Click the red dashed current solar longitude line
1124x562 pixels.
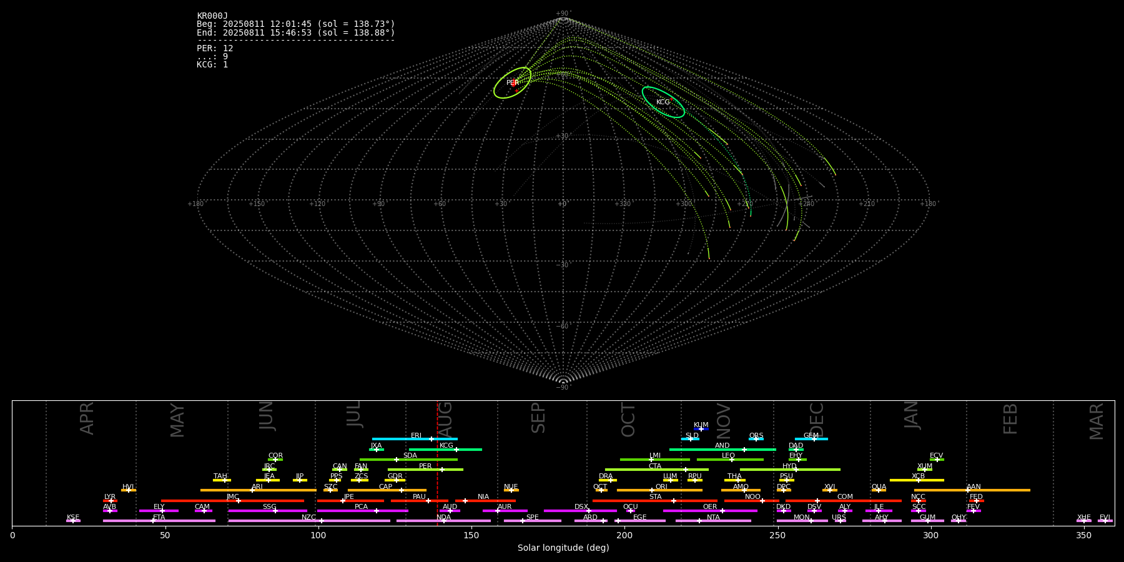[437, 463]
